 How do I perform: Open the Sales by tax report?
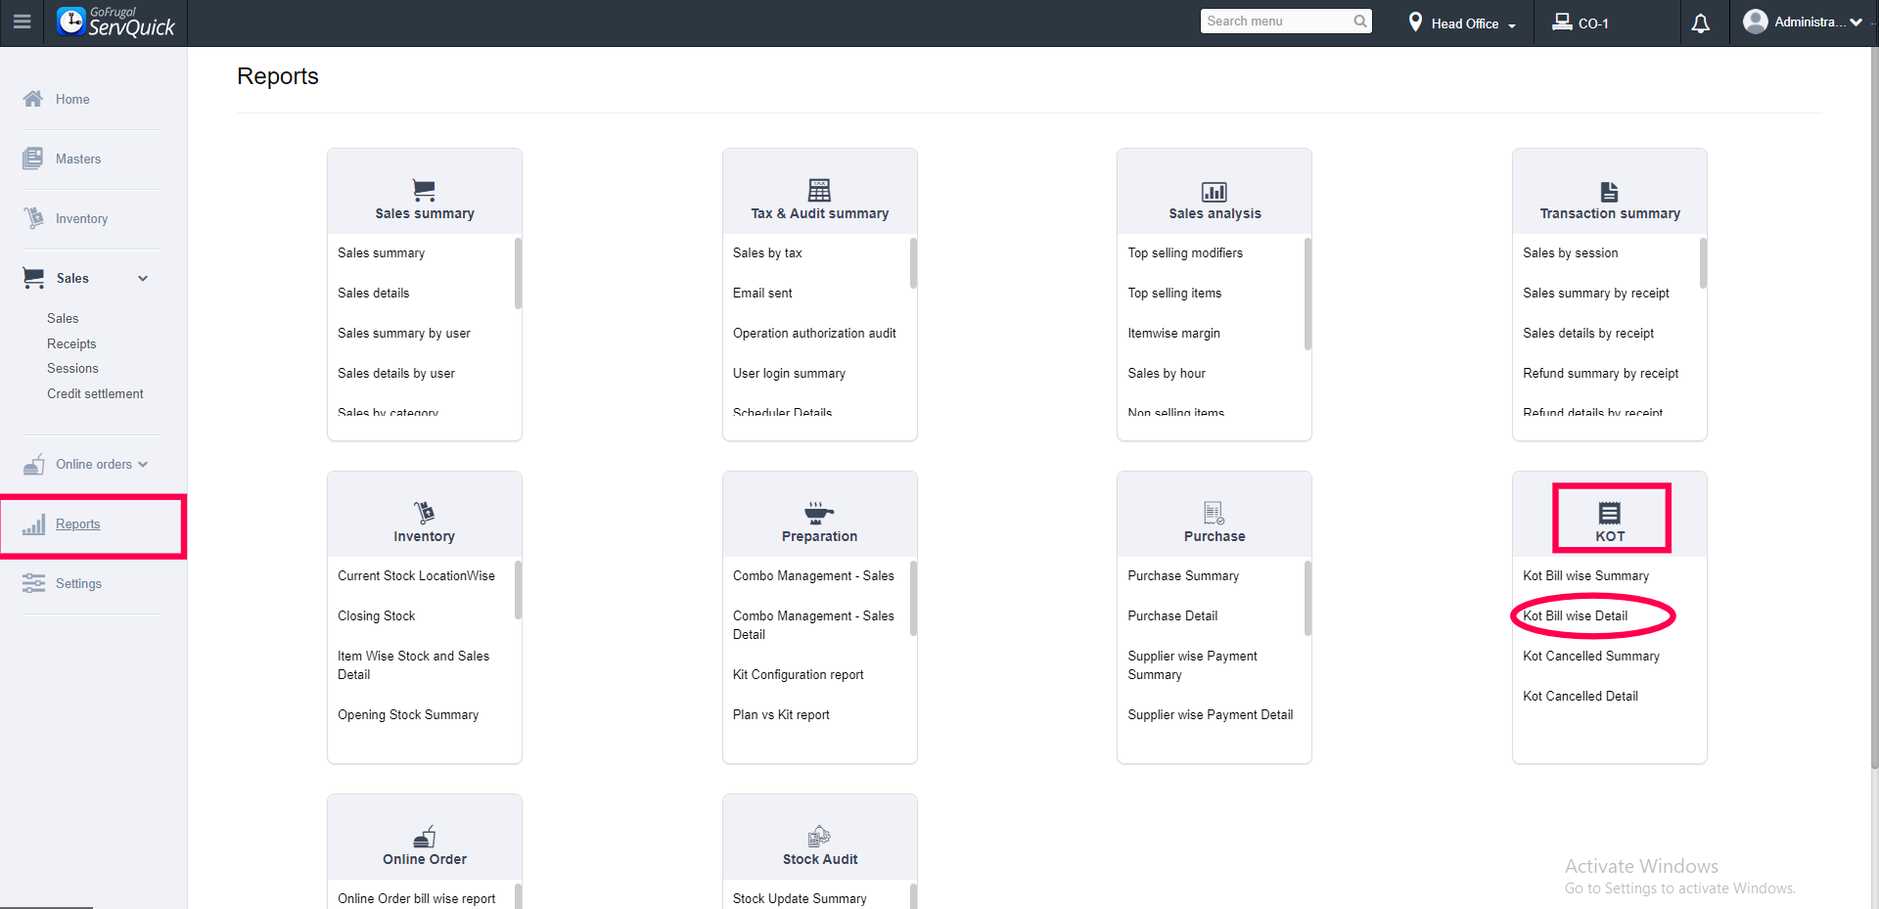tap(767, 252)
